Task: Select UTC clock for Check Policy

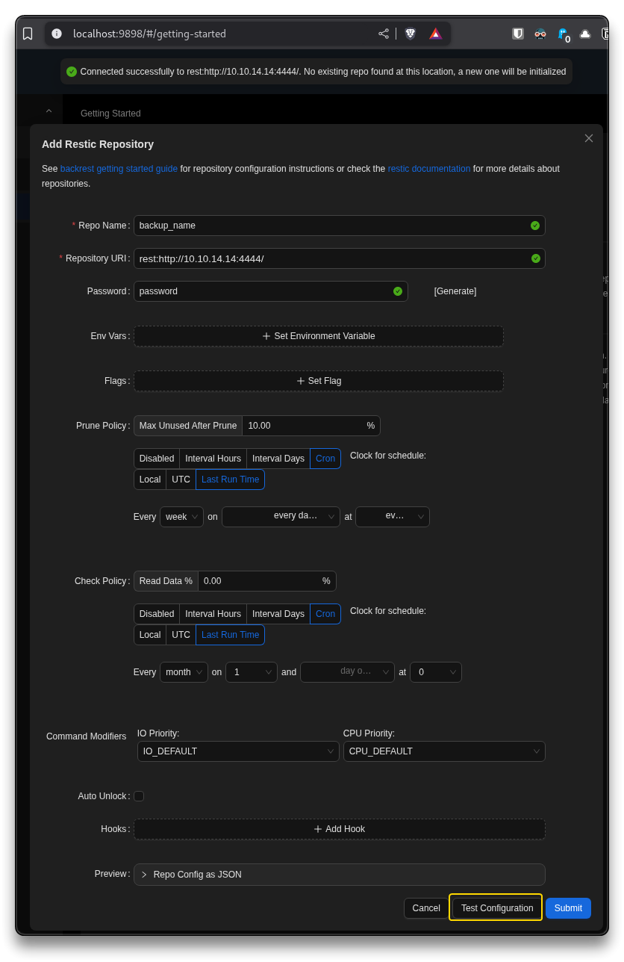Action: [x=181, y=635]
